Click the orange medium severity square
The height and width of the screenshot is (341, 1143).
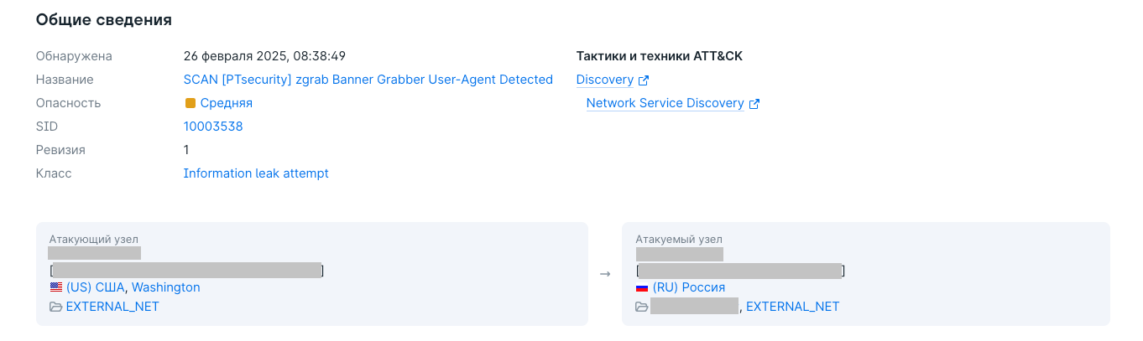[x=190, y=103]
